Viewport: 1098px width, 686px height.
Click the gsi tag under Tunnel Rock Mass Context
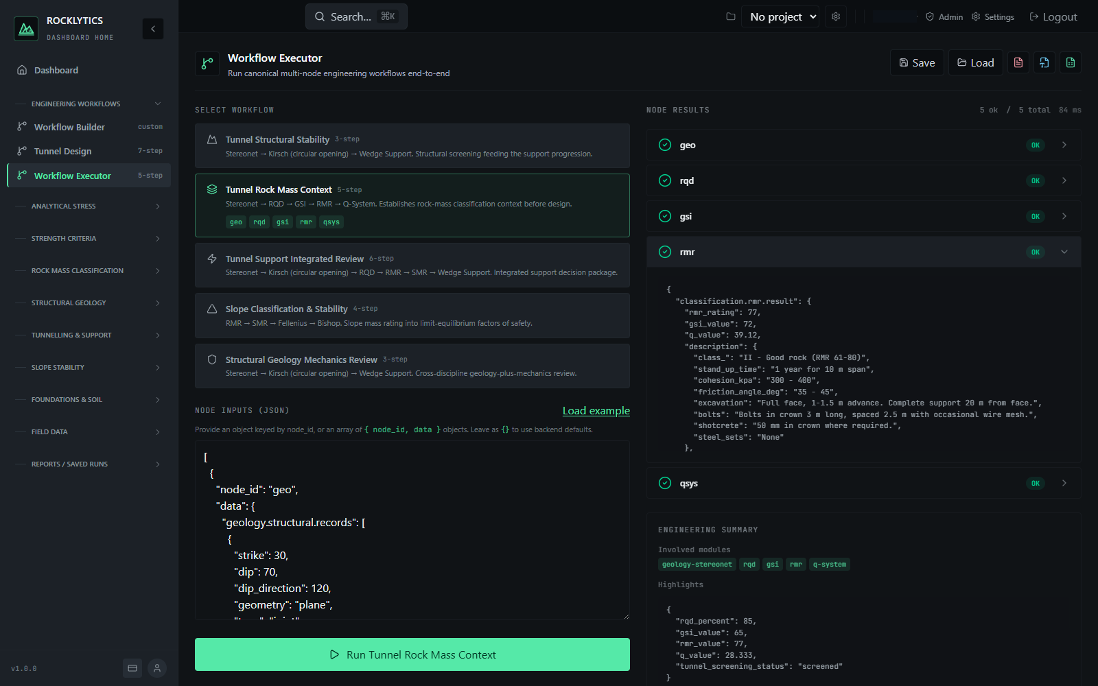[x=283, y=222]
